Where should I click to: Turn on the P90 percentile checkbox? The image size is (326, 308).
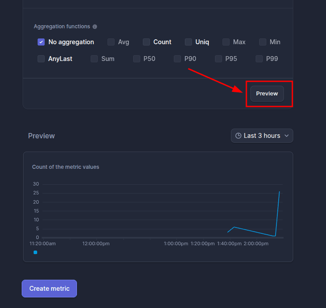click(177, 59)
